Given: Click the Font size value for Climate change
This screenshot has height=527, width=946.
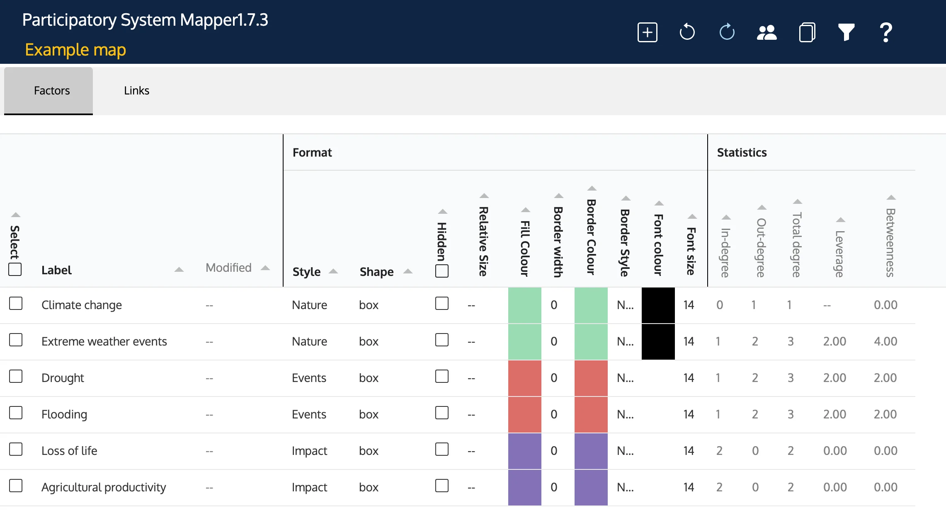Looking at the screenshot, I should coord(689,305).
